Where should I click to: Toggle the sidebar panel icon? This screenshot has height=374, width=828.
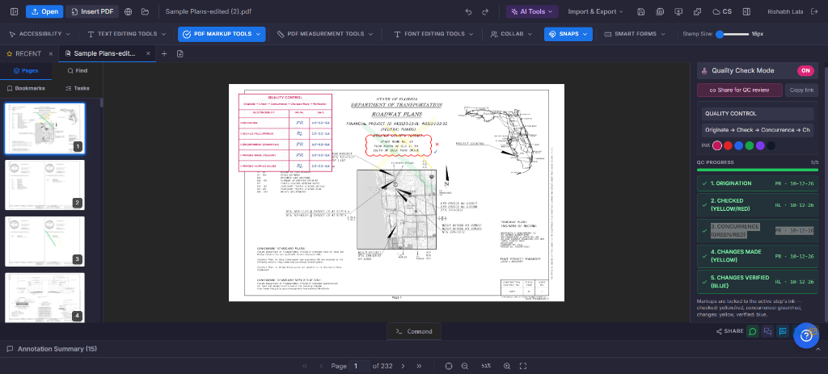15,11
